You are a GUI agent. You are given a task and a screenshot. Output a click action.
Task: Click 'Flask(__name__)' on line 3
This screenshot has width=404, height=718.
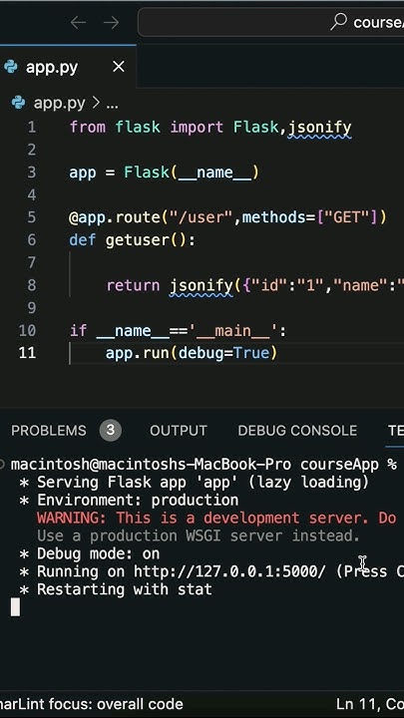(192, 173)
